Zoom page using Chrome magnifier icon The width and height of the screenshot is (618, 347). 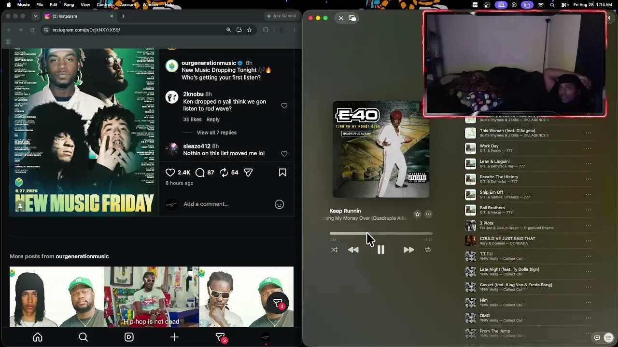pyautogui.click(x=228, y=30)
